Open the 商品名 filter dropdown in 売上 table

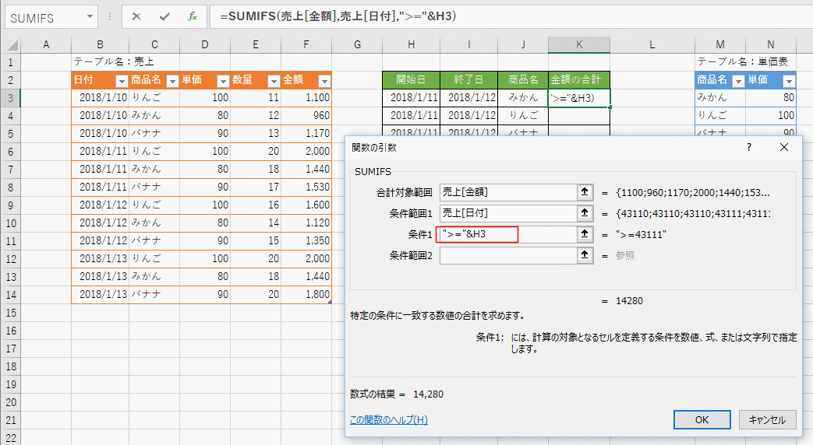pos(171,81)
